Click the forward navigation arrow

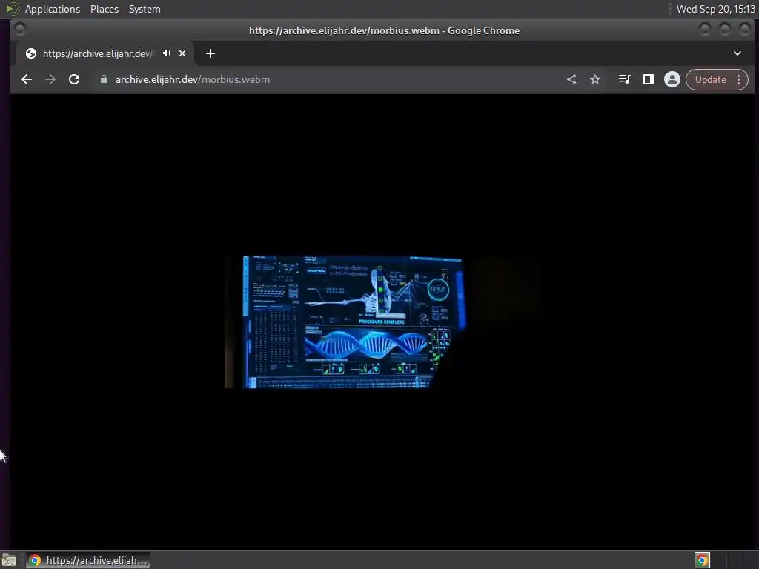coord(50,79)
